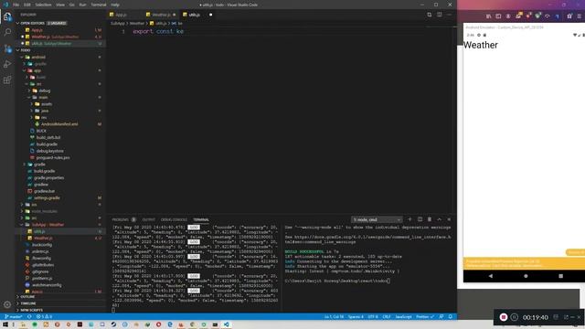
Task: Click the yellow warning banner in the emulator
Action: tap(524, 263)
